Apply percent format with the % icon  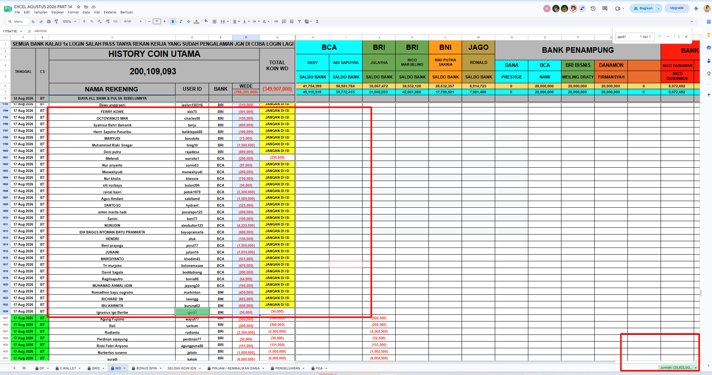pos(92,22)
